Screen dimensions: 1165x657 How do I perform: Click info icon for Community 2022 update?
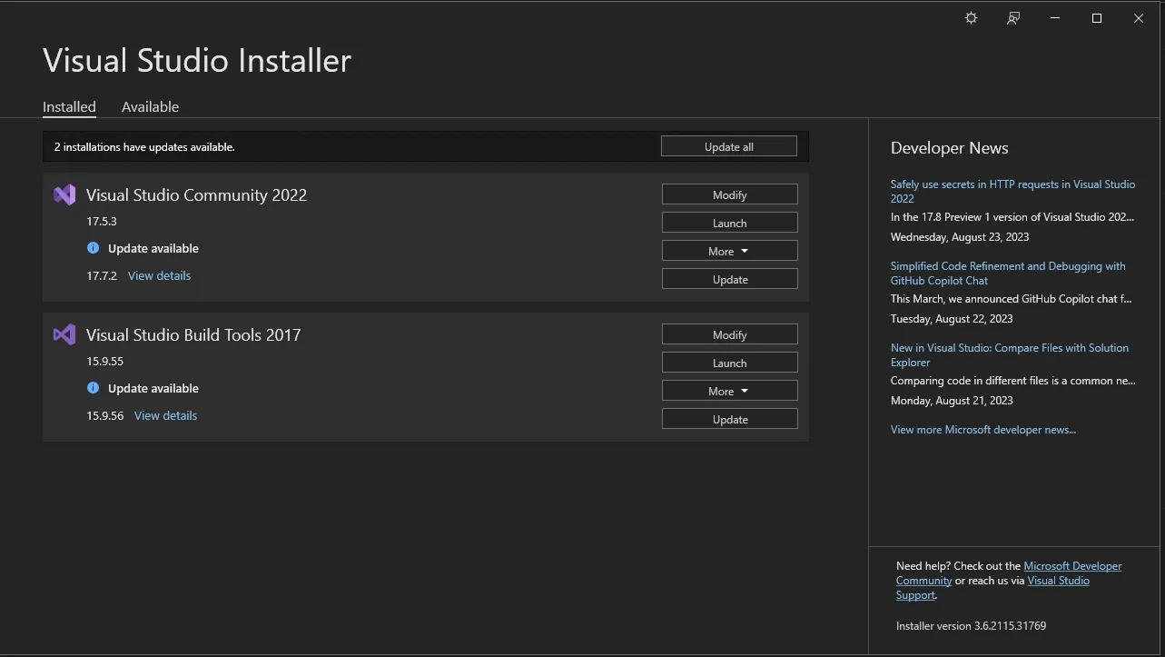(x=93, y=248)
